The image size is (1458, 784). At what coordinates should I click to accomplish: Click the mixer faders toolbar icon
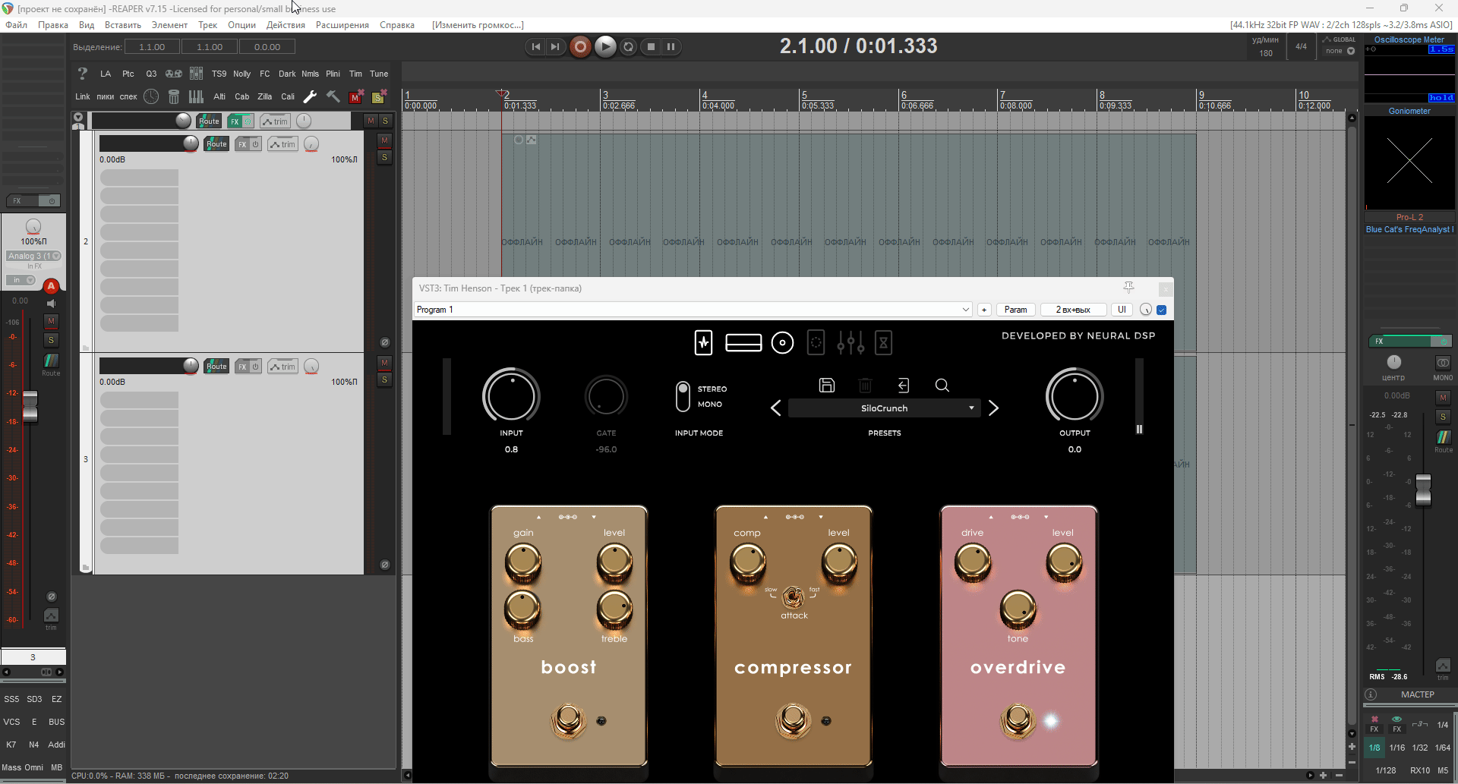click(x=197, y=74)
